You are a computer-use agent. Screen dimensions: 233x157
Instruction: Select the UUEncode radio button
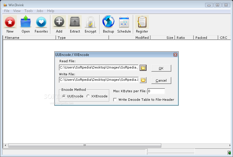click(x=64, y=96)
